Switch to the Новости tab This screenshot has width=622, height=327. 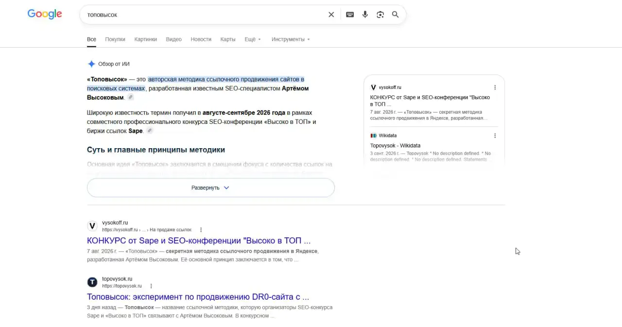(x=201, y=39)
